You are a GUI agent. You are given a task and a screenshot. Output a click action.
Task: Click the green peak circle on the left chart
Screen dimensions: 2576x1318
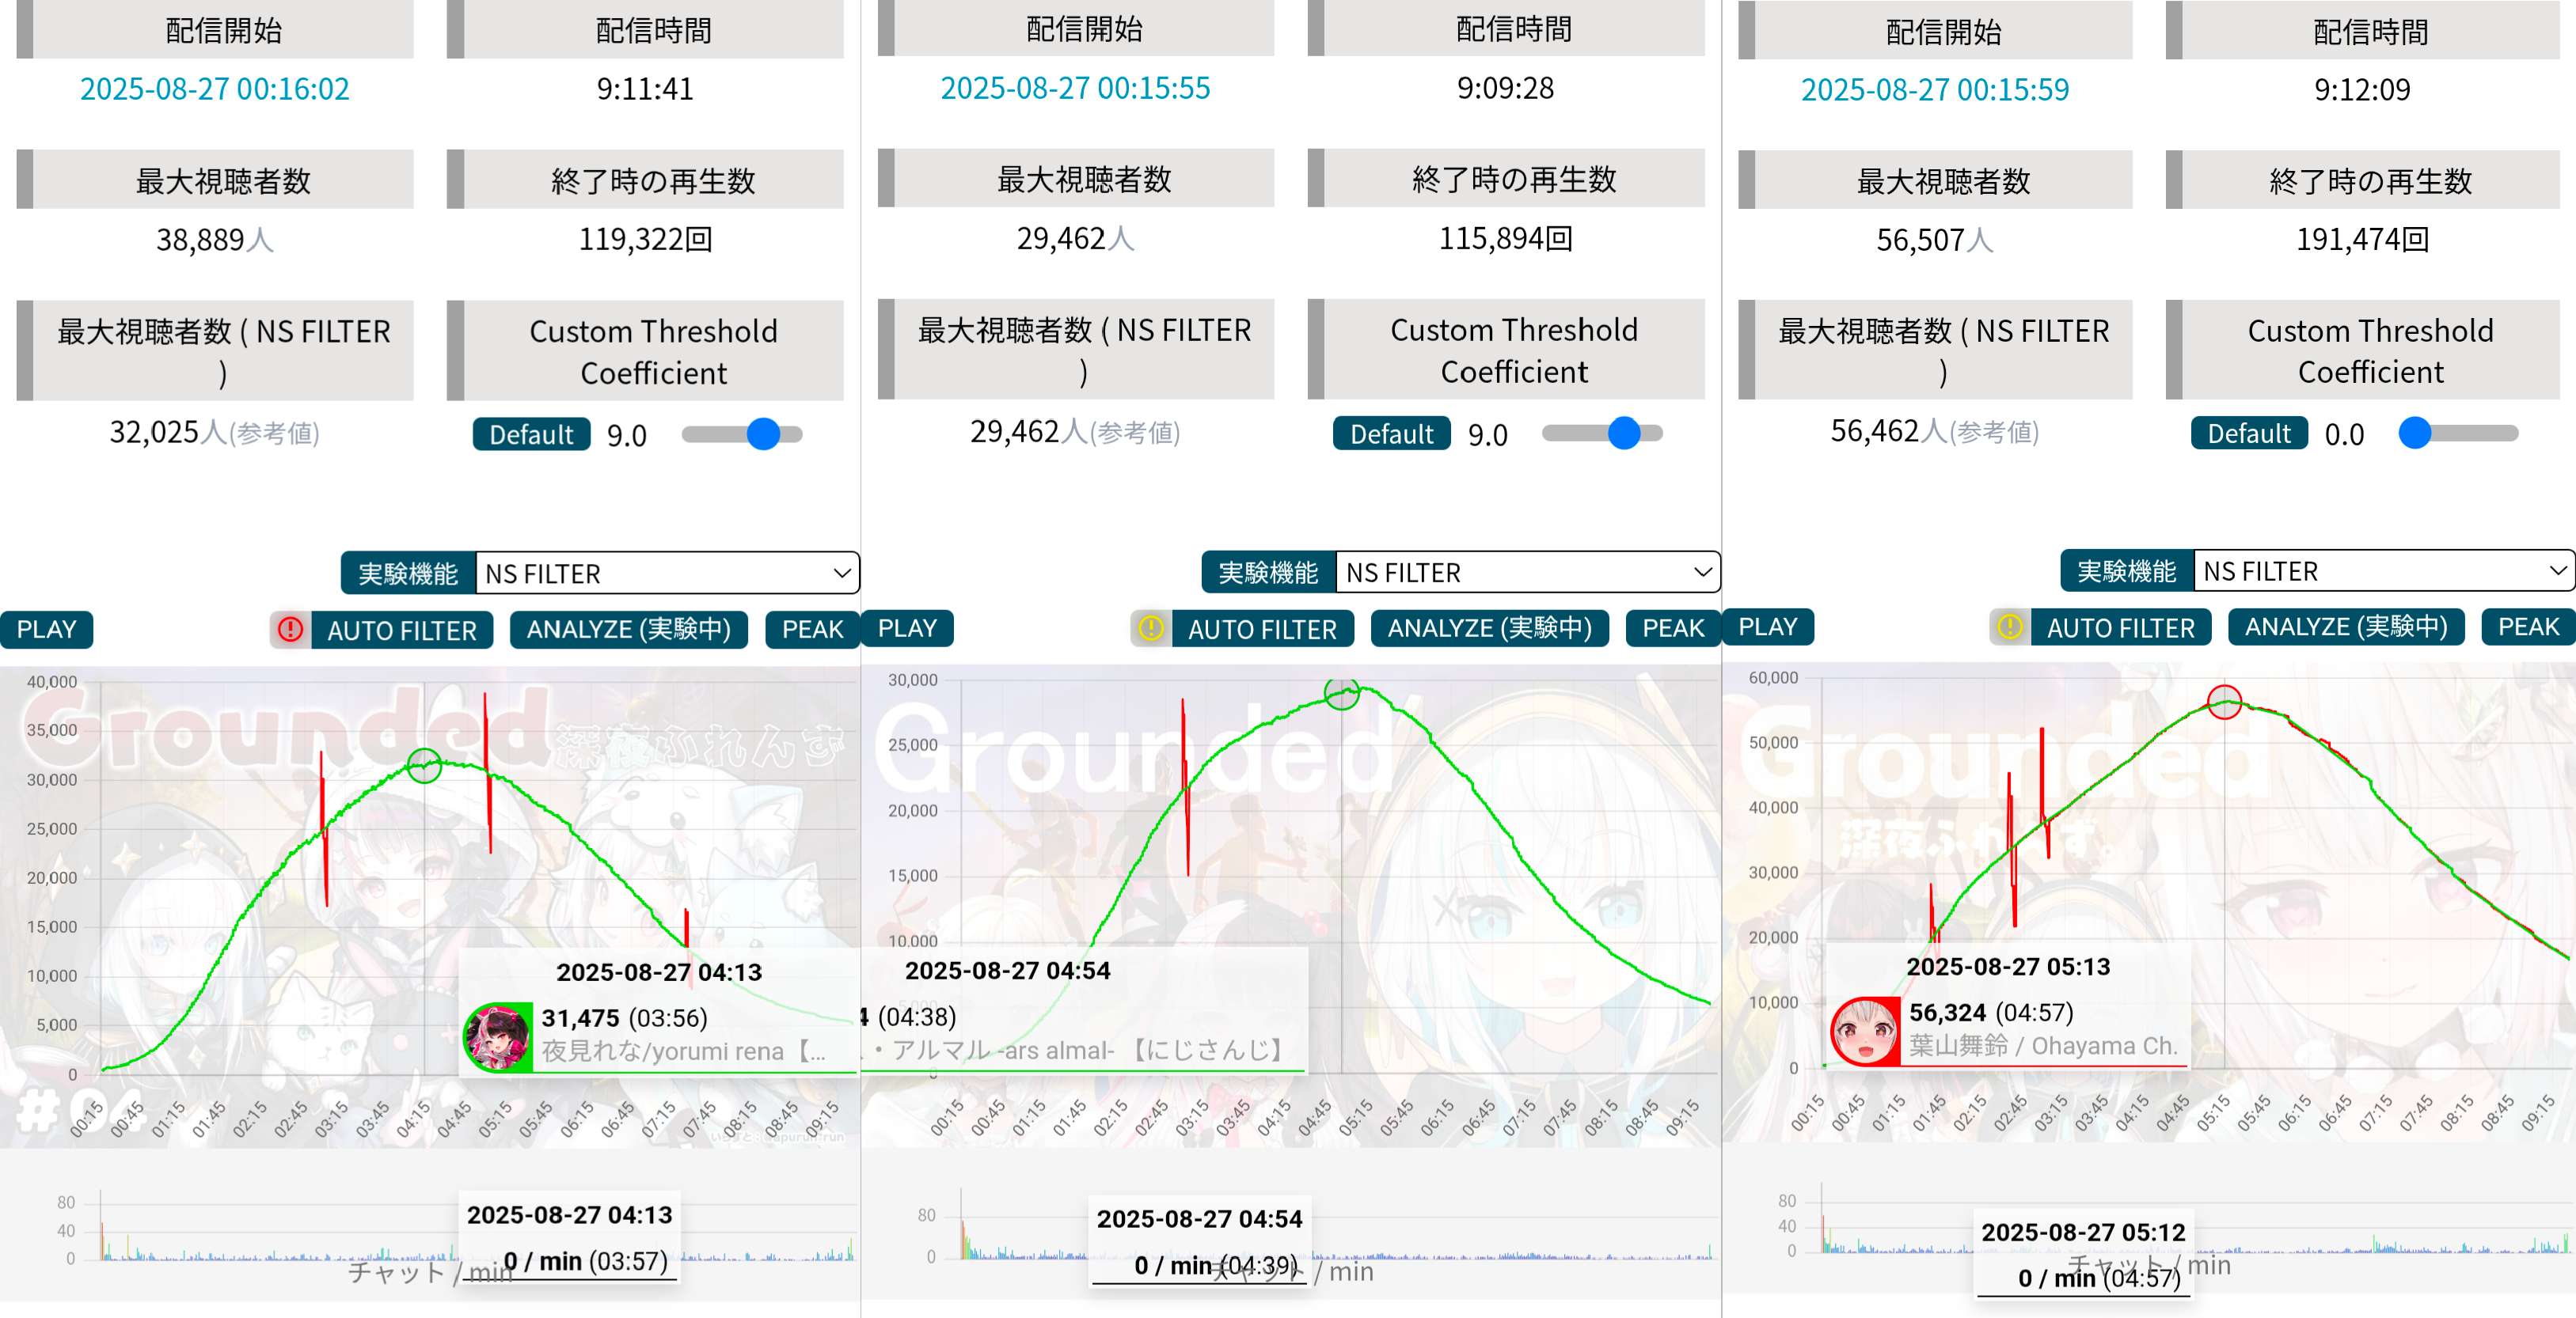[424, 767]
